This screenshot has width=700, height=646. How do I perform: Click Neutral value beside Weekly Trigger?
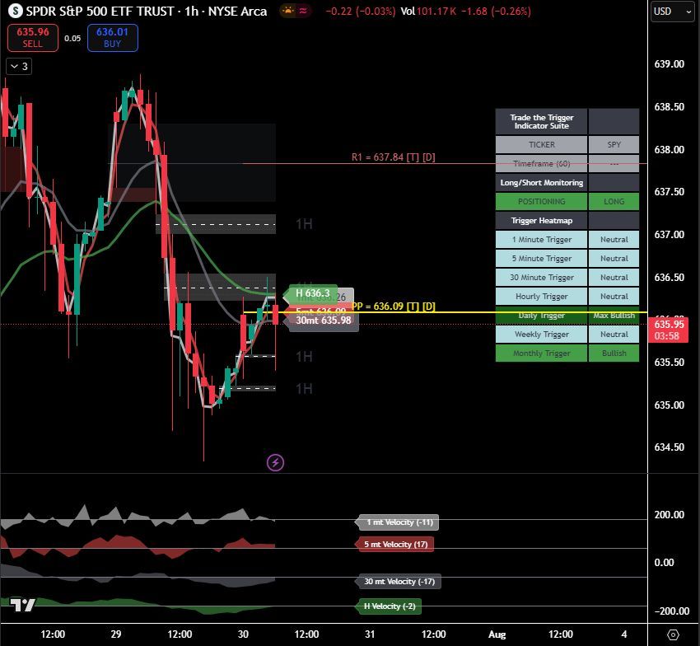614,335
